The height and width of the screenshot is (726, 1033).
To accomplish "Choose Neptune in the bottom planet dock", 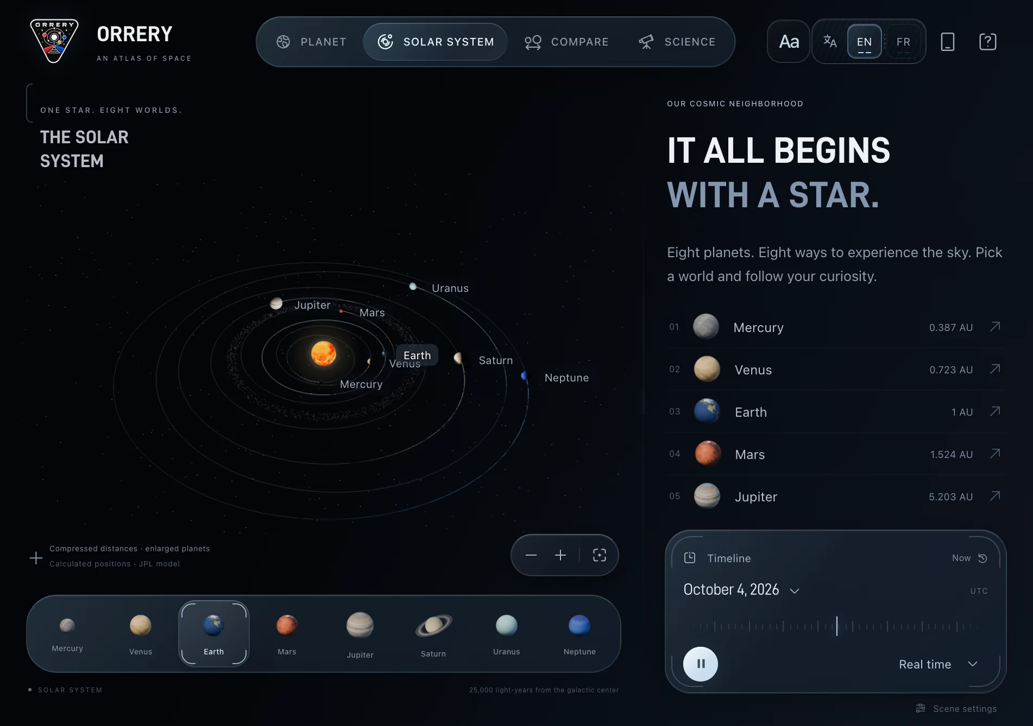I will (580, 634).
